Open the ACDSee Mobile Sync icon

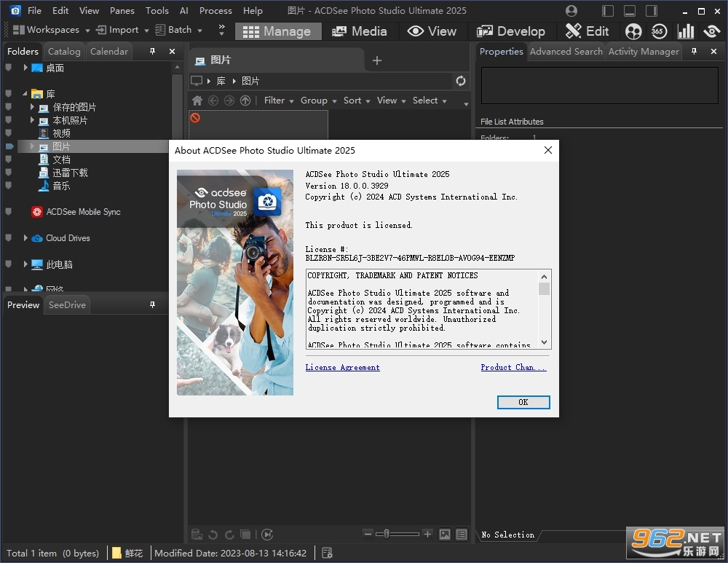point(37,212)
